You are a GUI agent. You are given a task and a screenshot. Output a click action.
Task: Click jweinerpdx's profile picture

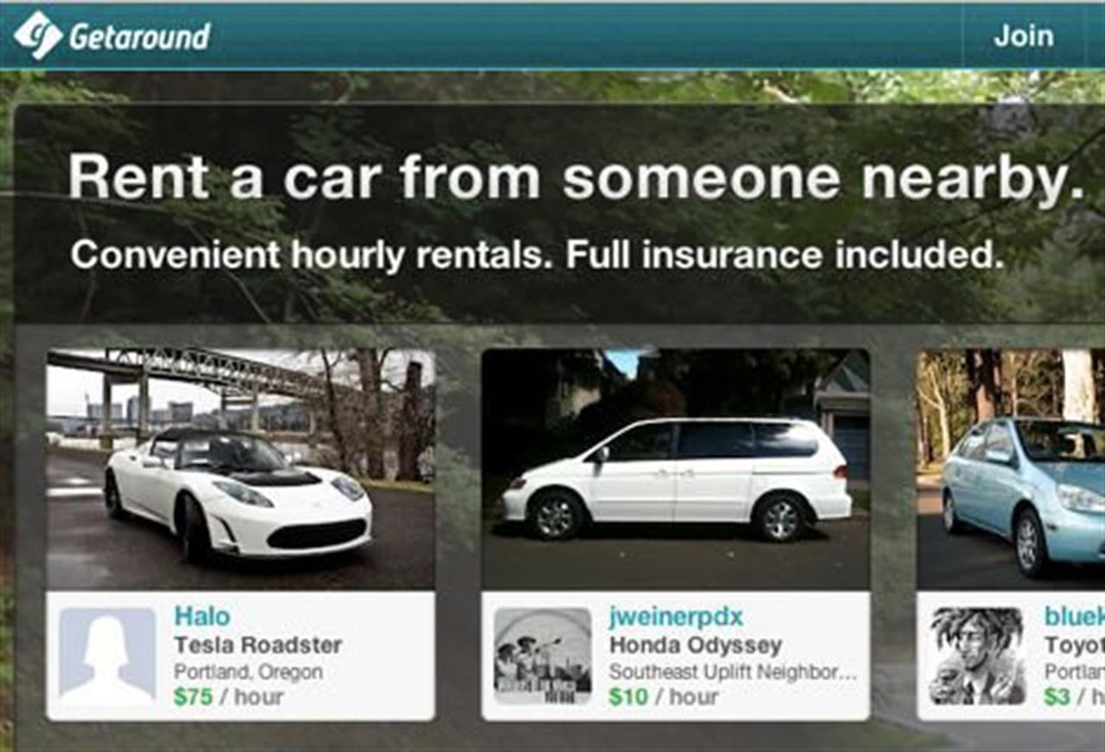[543, 656]
